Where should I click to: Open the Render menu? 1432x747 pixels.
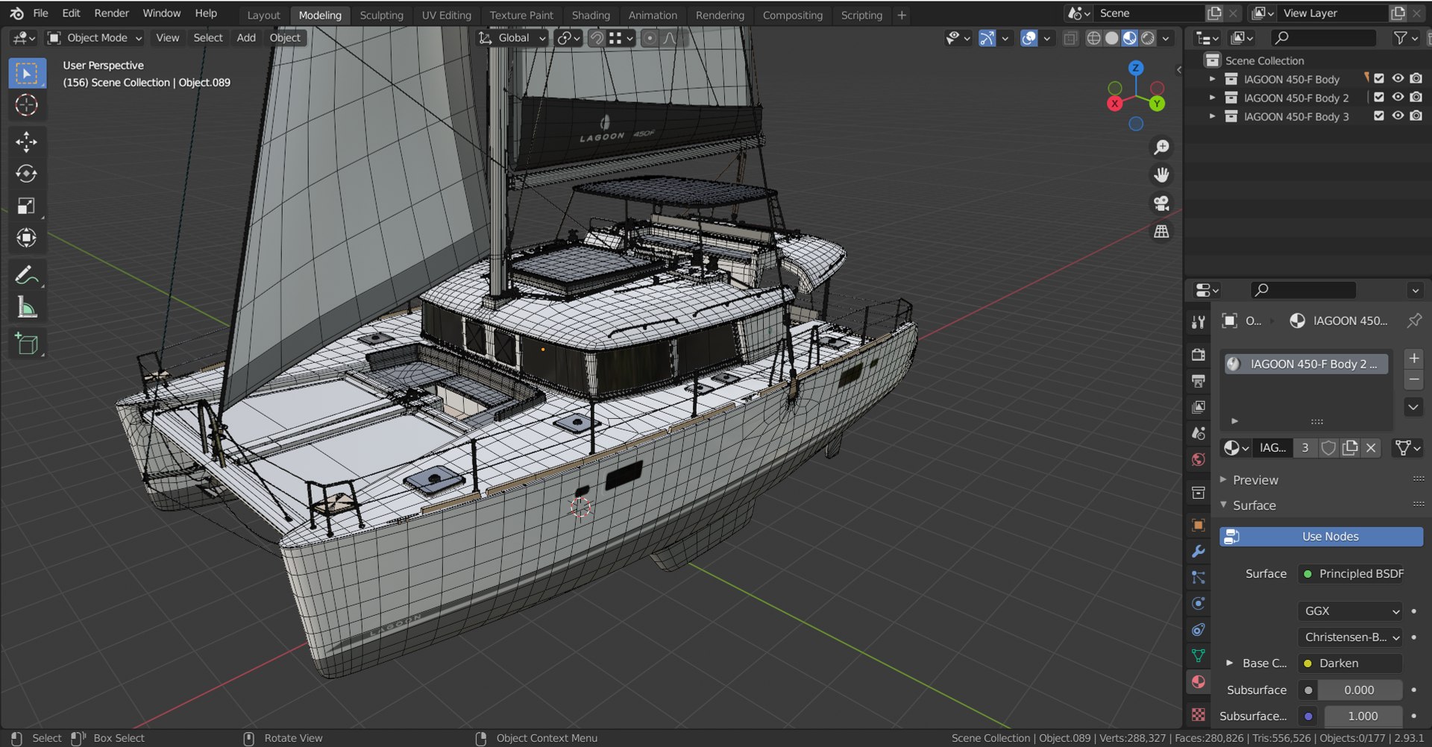tap(112, 13)
